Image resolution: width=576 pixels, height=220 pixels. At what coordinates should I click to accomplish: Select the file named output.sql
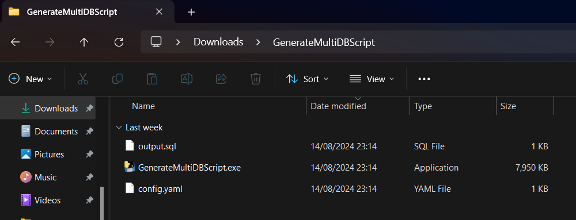click(157, 146)
